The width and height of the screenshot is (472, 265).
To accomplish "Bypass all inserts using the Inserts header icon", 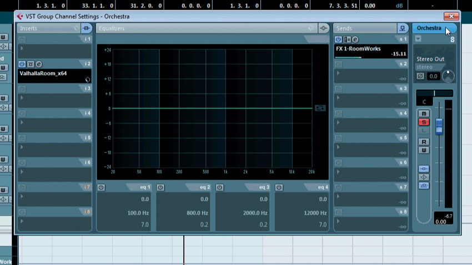I will (87, 28).
